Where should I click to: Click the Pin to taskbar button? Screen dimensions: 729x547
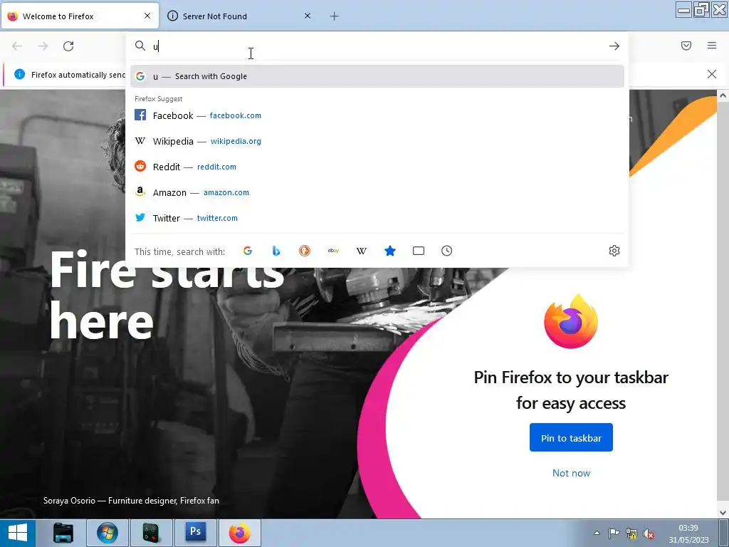point(571,438)
